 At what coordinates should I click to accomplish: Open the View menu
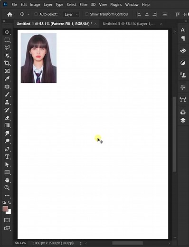[x=103, y=5]
